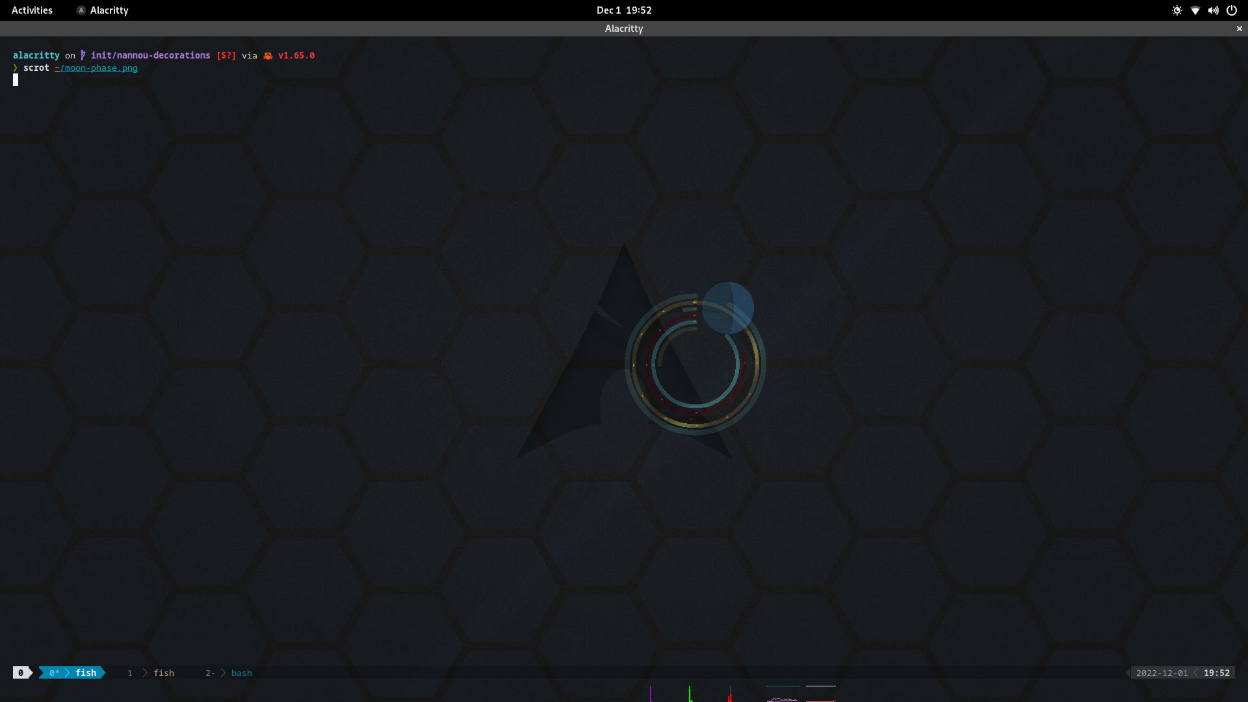1248x702 pixels.
Task: Close the Alacritty window
Action: [x=1239, y=29]
